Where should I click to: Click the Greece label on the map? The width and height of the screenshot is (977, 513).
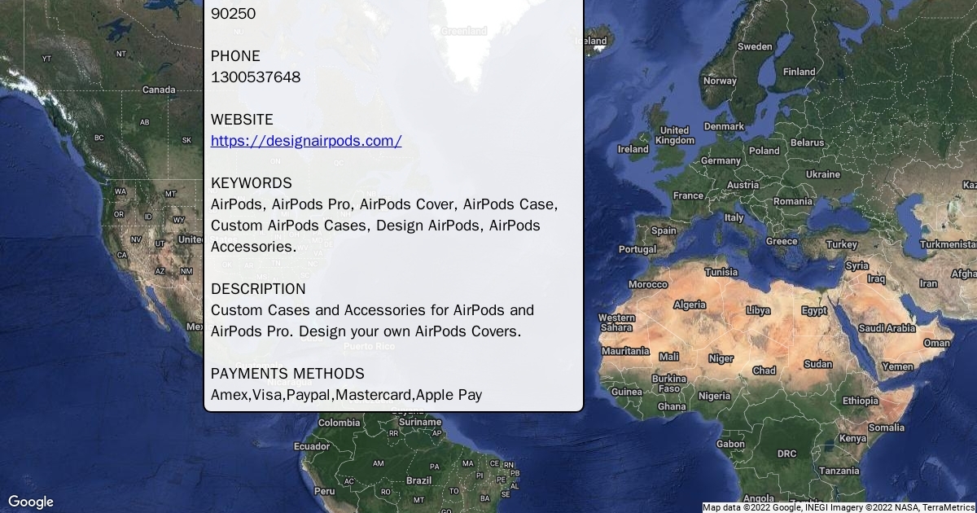pyautogui.click(x=782, y=241)
